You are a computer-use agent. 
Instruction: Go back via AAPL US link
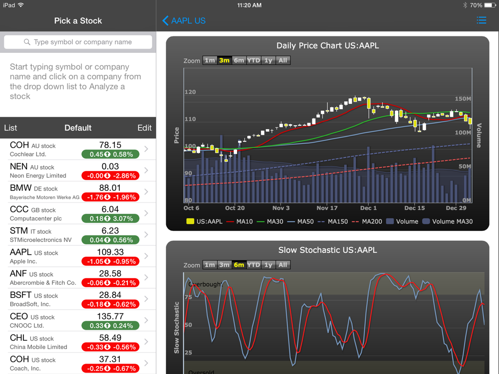[189, 20]
